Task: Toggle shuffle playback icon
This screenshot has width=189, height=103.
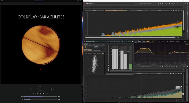Action: [34, 94]
